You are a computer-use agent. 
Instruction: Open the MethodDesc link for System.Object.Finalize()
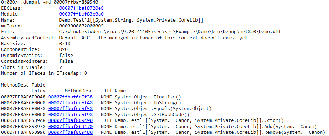point(70,97)
